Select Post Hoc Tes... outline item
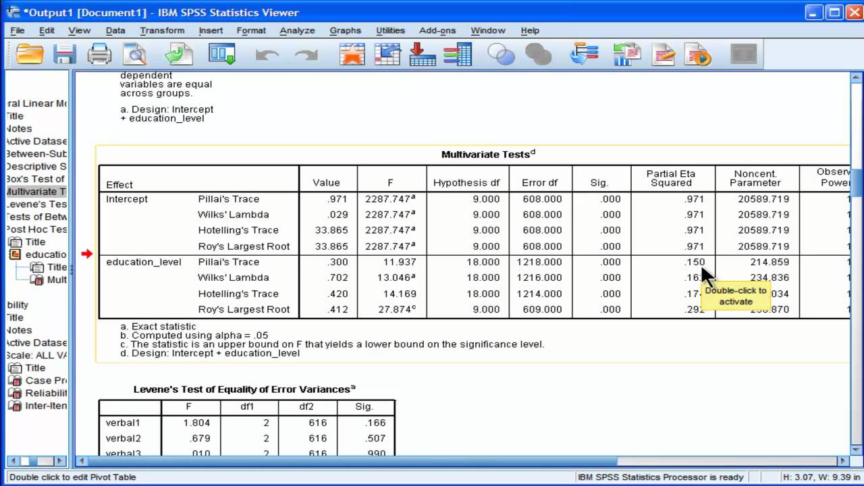 pos(37,229)
